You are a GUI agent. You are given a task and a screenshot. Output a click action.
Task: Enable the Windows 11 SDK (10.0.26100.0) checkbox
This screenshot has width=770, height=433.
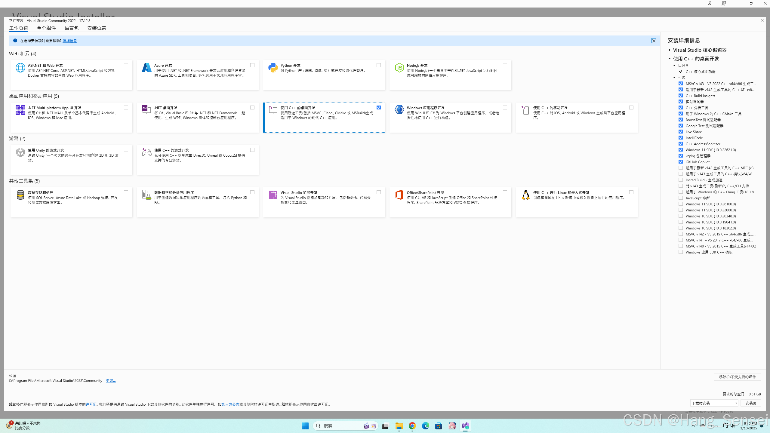tap(681, 204)
